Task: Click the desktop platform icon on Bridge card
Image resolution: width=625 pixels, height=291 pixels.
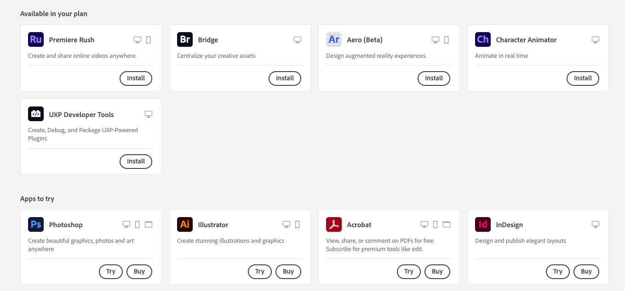Action: tap(298, 39)
